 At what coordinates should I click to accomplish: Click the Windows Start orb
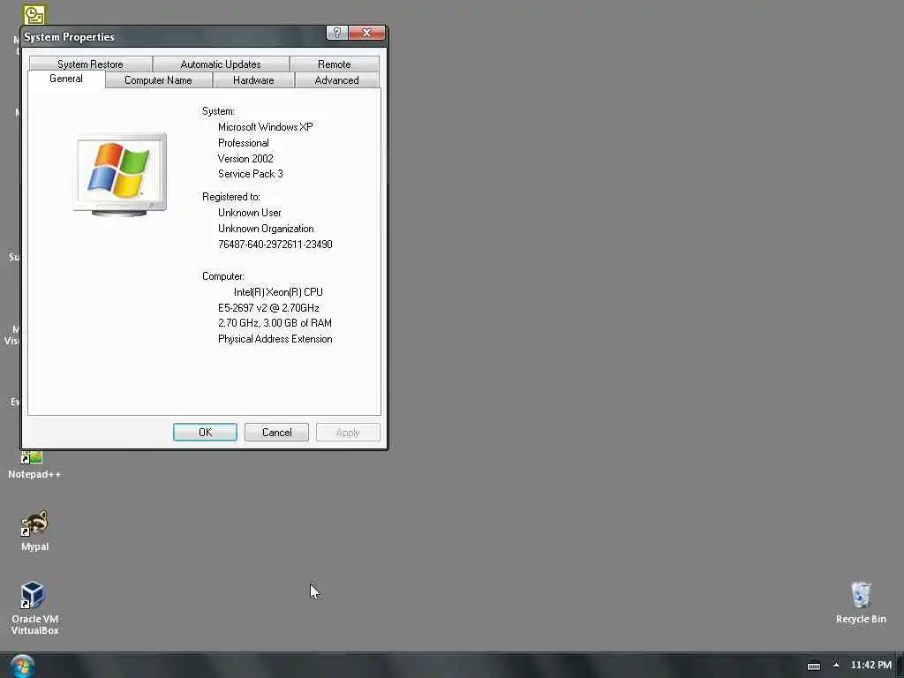pyautogui.click(x=22, y=666)
